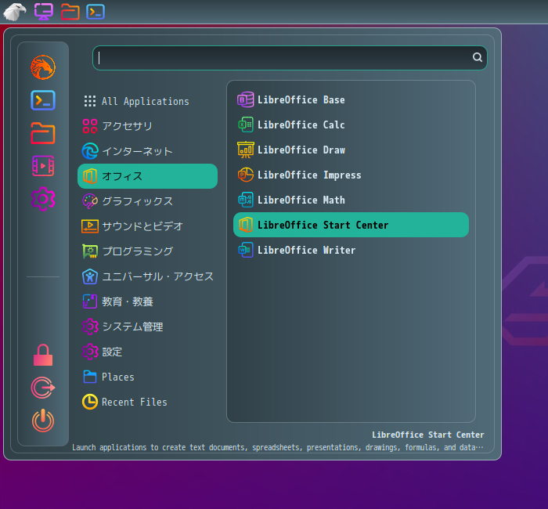Click the All Applications grid icon
548x509 pixels.
[x=90, y=101]
